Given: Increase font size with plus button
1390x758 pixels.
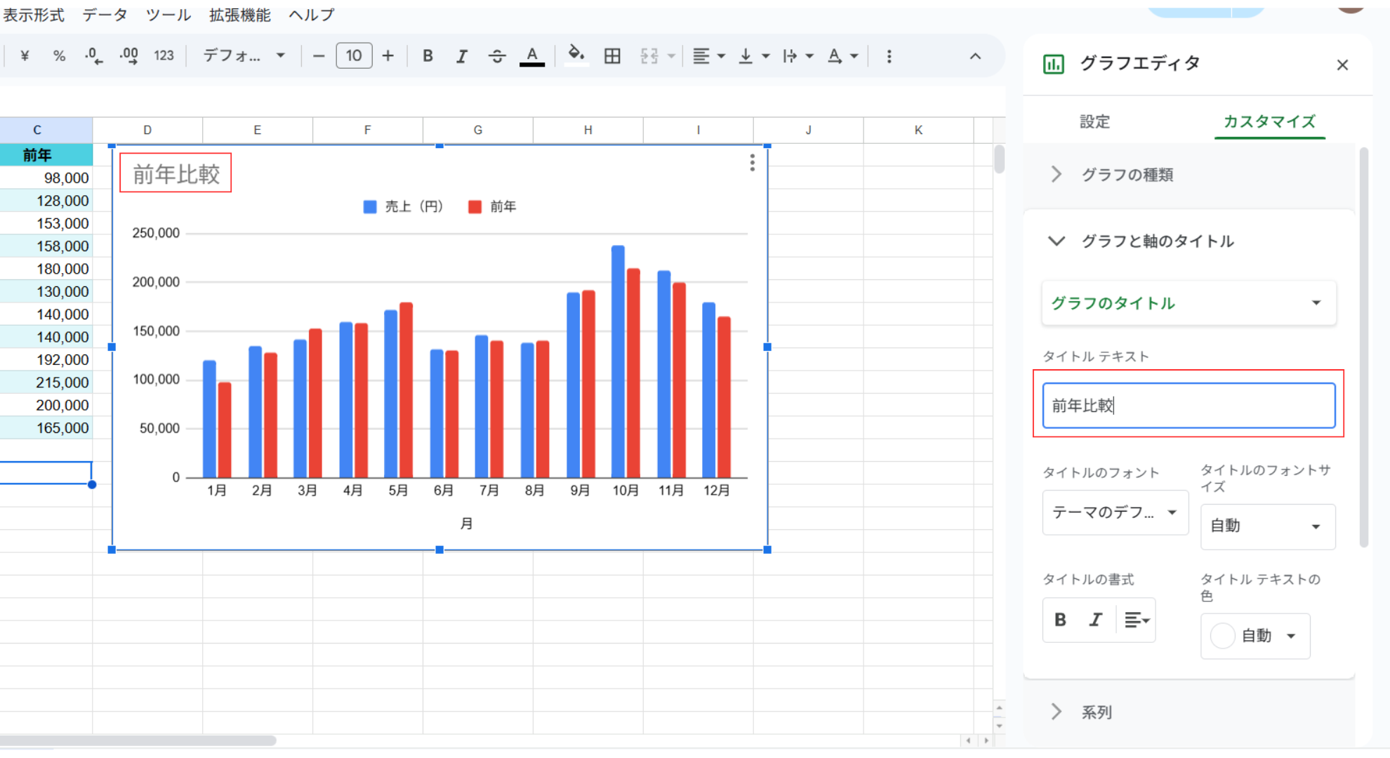Looking at the screenshot, I should [x=388, y=56].
